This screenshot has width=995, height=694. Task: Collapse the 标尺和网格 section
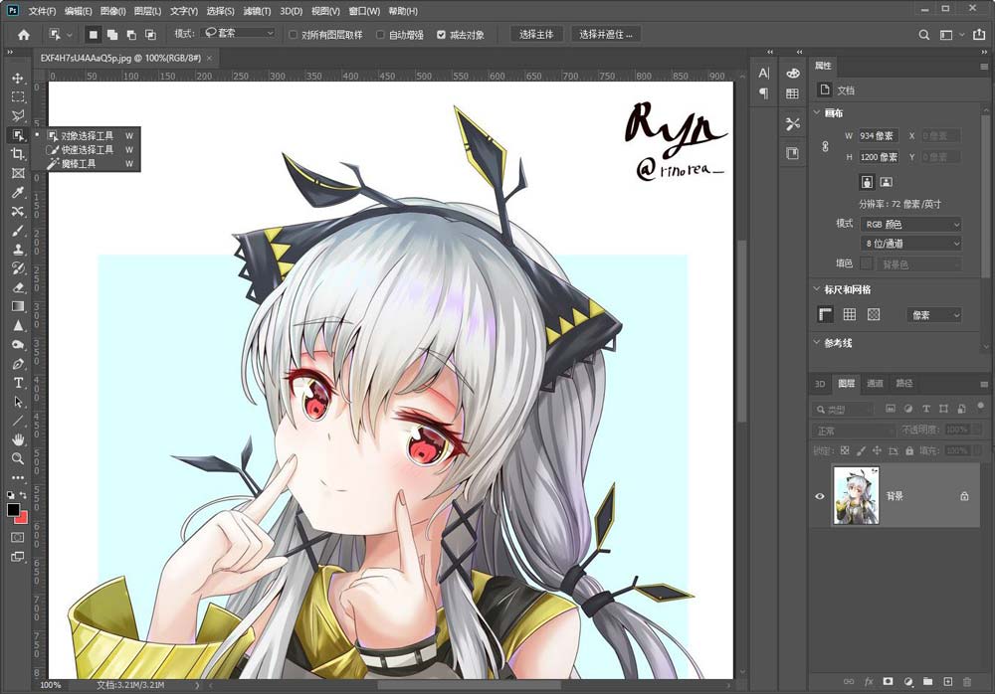pyautogui.click(x=817, y=289)
